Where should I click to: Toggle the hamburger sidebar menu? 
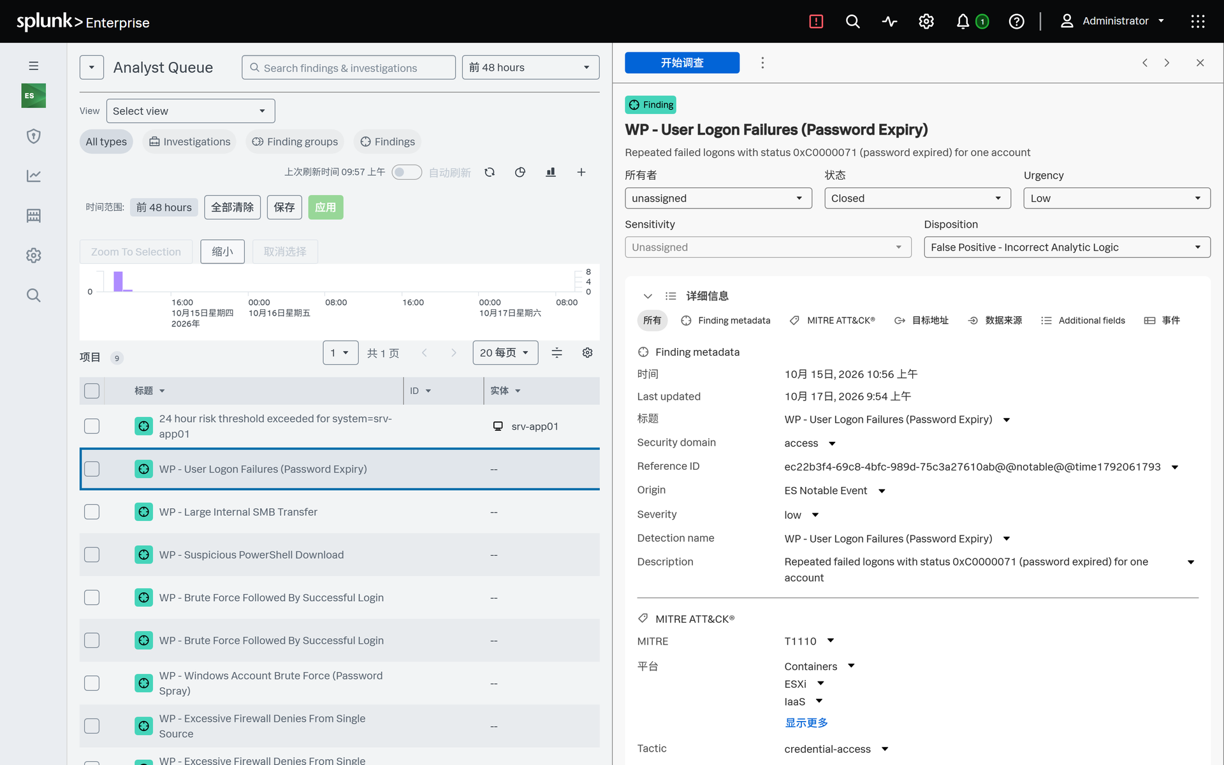coord(34,66)
